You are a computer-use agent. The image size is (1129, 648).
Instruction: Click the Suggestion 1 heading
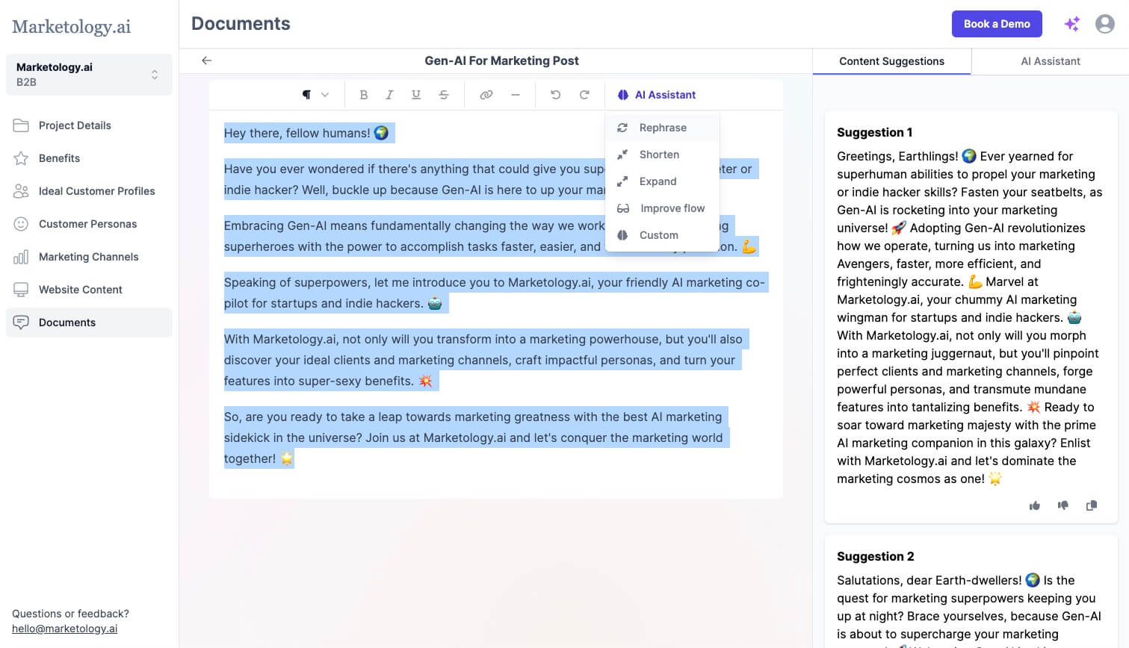point(874,132)
